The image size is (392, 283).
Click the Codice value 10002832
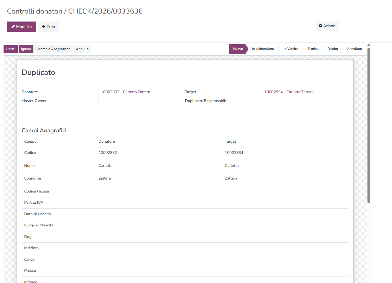point(108,153)
